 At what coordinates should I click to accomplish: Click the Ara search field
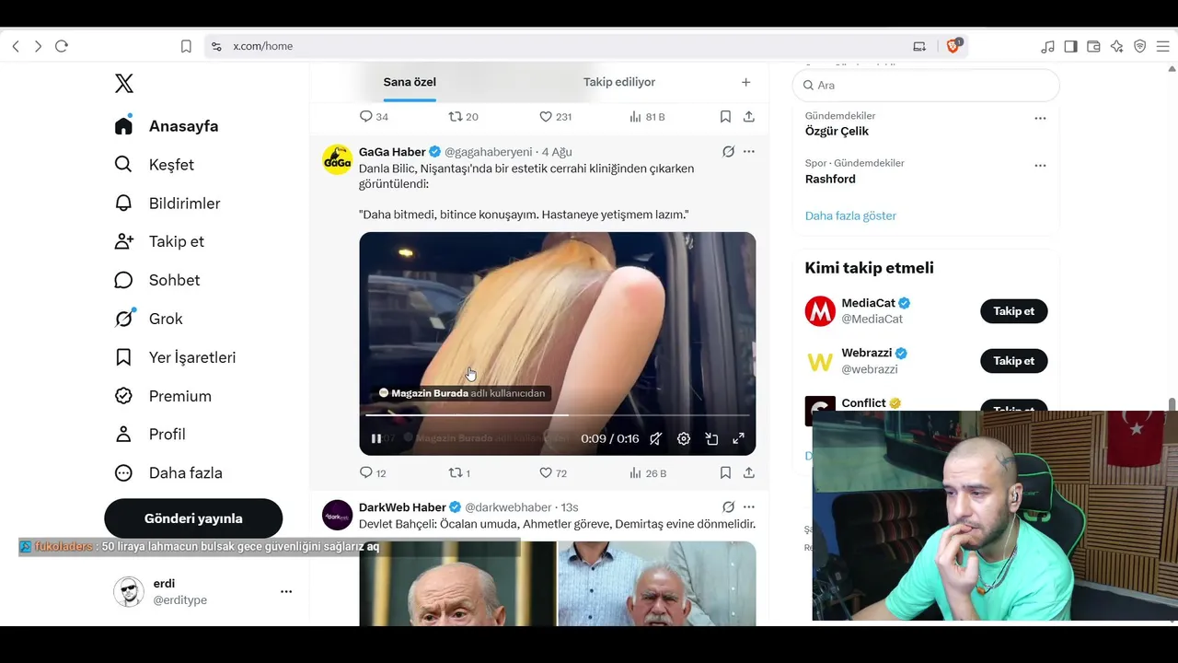click(x=926, y=85)
